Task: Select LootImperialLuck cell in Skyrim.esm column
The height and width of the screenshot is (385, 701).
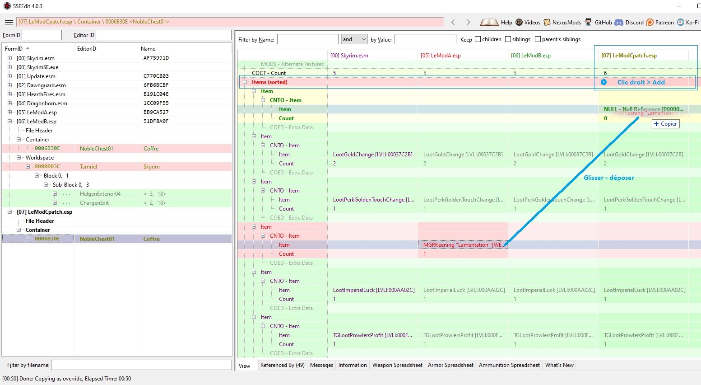Action: pyautogui.click(x=373, y=290)
